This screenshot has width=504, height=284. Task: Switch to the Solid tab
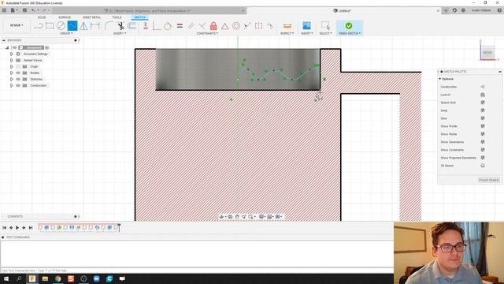click(42, 17)
